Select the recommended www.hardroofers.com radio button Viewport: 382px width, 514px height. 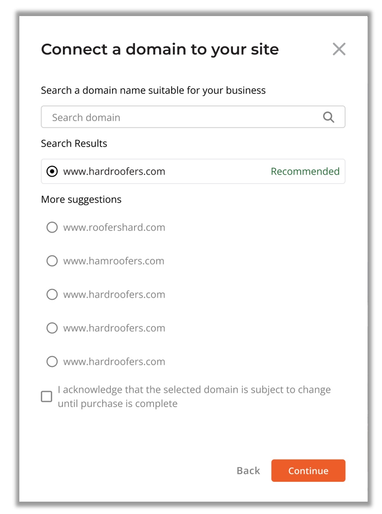tap(52, 171)
